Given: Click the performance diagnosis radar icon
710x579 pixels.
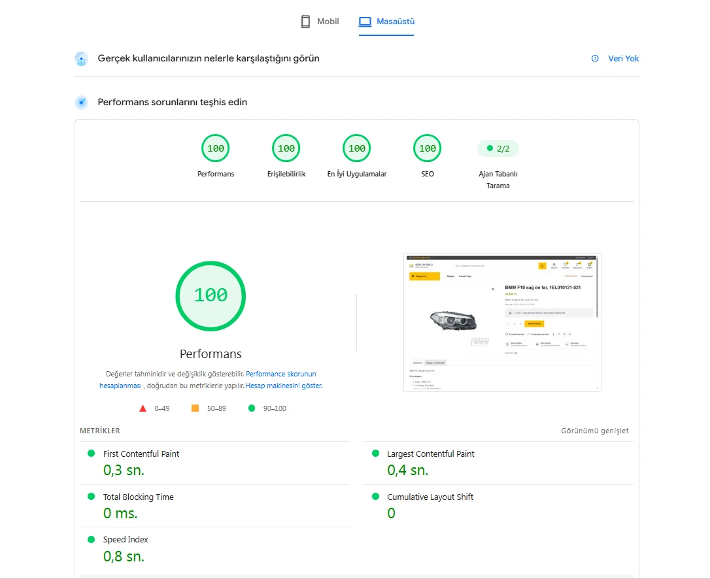Looking at the screenshot, I should 82,103.
